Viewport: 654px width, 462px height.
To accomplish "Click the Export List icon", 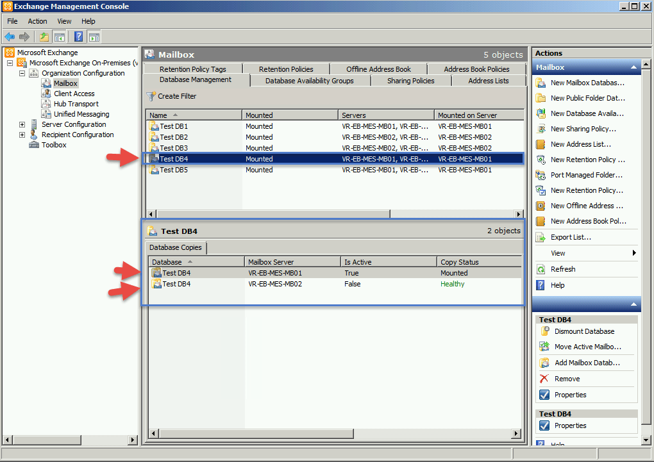I will pyautogui.click(x=541, y=237).
